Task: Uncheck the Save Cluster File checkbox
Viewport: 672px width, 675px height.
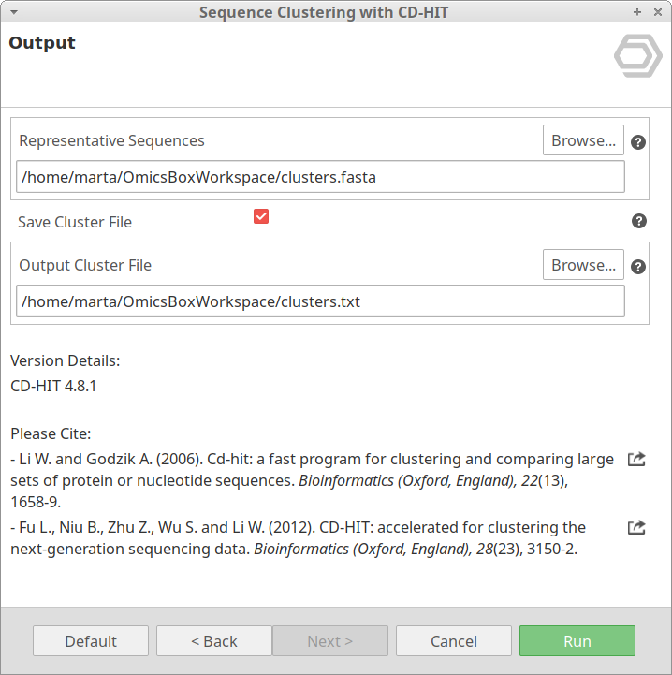Action: click(x=261, y=216)
